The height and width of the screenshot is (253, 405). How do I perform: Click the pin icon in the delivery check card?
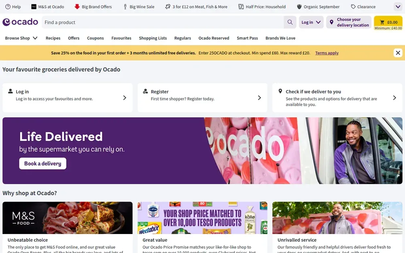point(280,91)
